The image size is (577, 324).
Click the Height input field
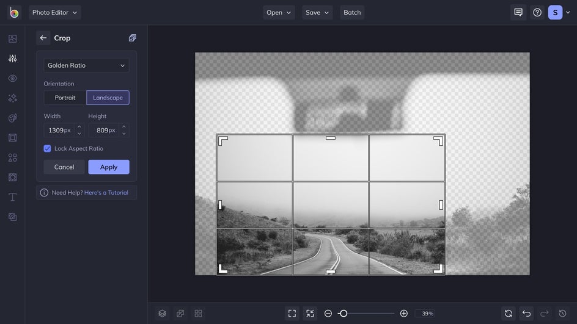[x=105, y=131]
